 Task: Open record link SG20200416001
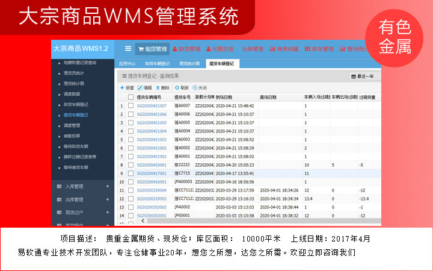[152, 182]
